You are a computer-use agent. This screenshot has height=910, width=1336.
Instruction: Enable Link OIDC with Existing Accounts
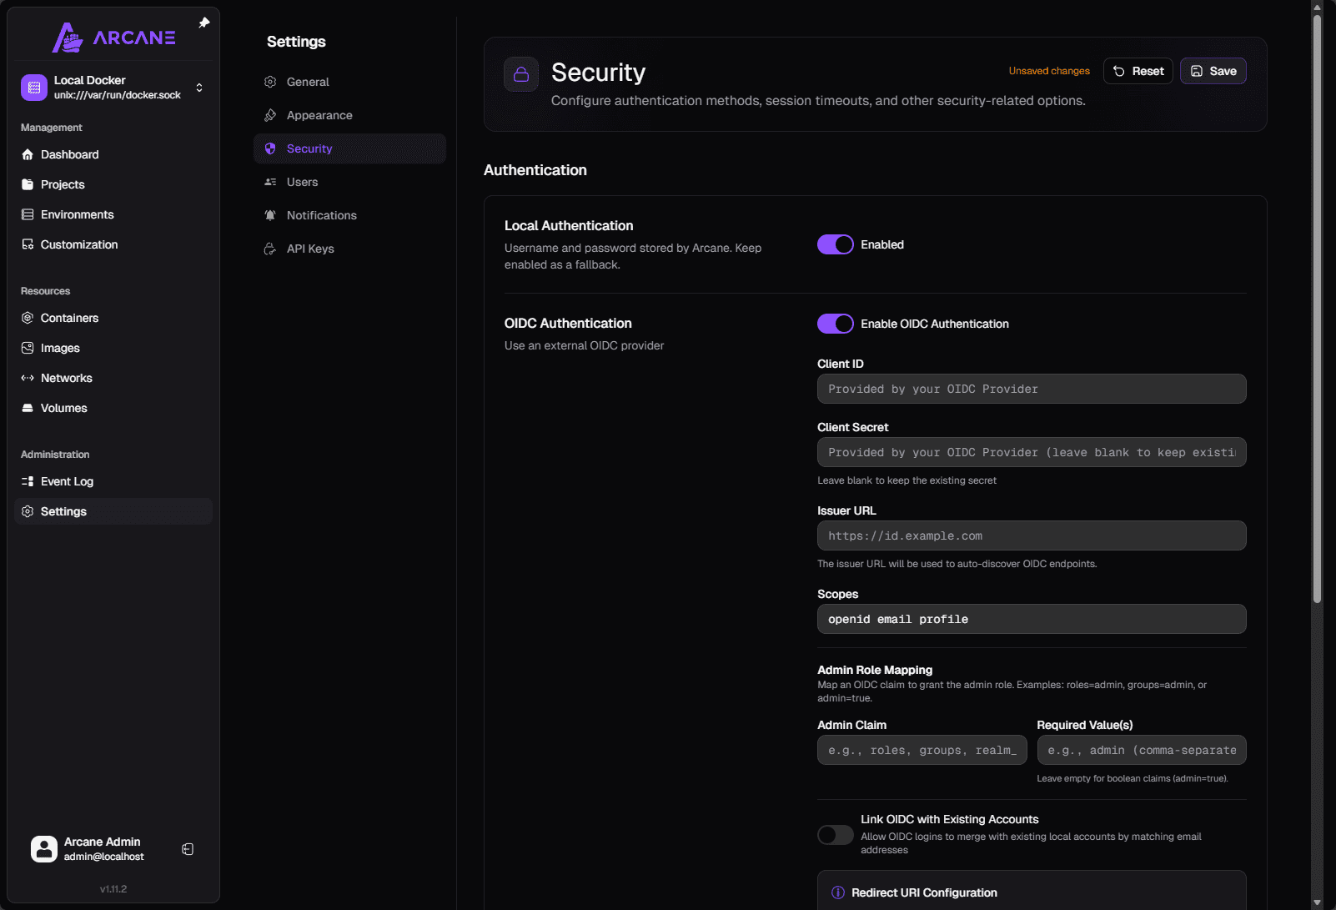(x=835, y=835)
